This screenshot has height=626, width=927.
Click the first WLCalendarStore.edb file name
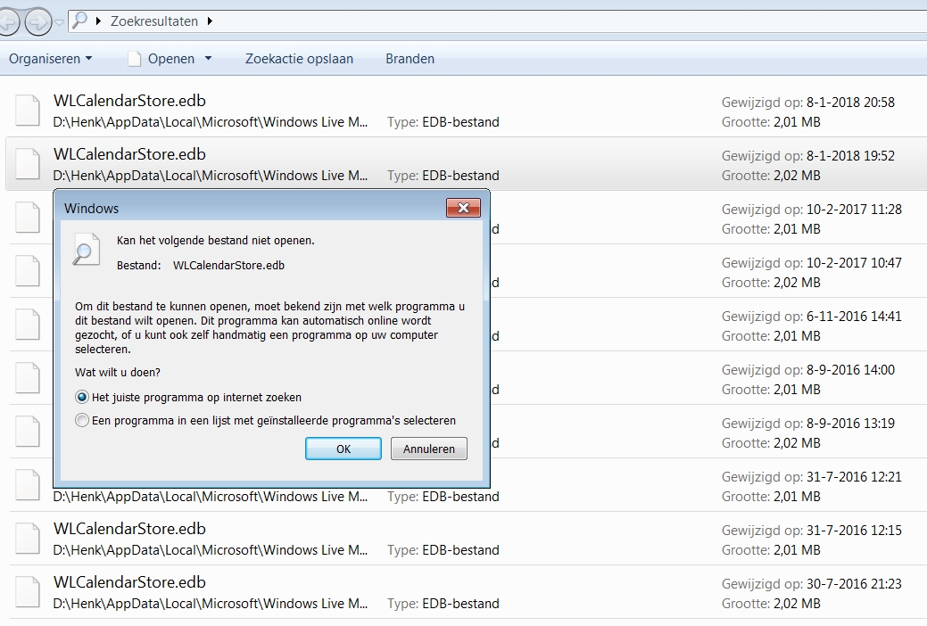(129, 101)
